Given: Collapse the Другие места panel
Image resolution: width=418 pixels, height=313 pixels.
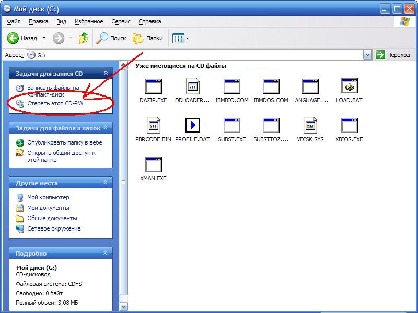Looking at the screenshot, I should tap(106, 183).
